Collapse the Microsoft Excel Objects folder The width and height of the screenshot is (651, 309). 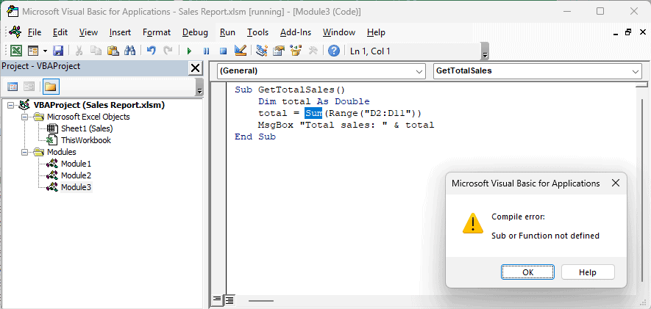[24, 117]
